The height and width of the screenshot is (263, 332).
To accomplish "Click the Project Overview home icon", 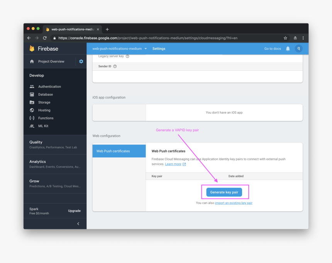I will [x=32, y=61].
